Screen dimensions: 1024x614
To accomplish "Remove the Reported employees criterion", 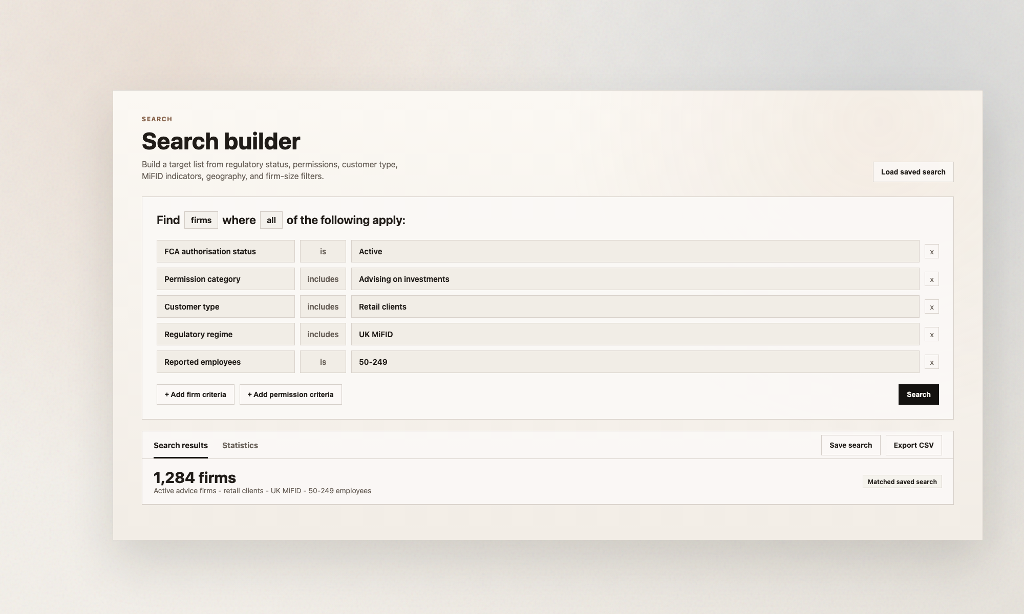I will coord(931,362).
